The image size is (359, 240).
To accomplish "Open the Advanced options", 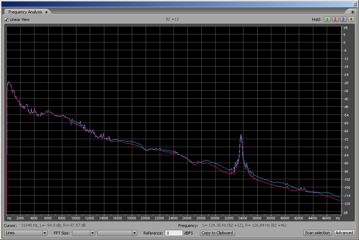I will coord(344,233).
